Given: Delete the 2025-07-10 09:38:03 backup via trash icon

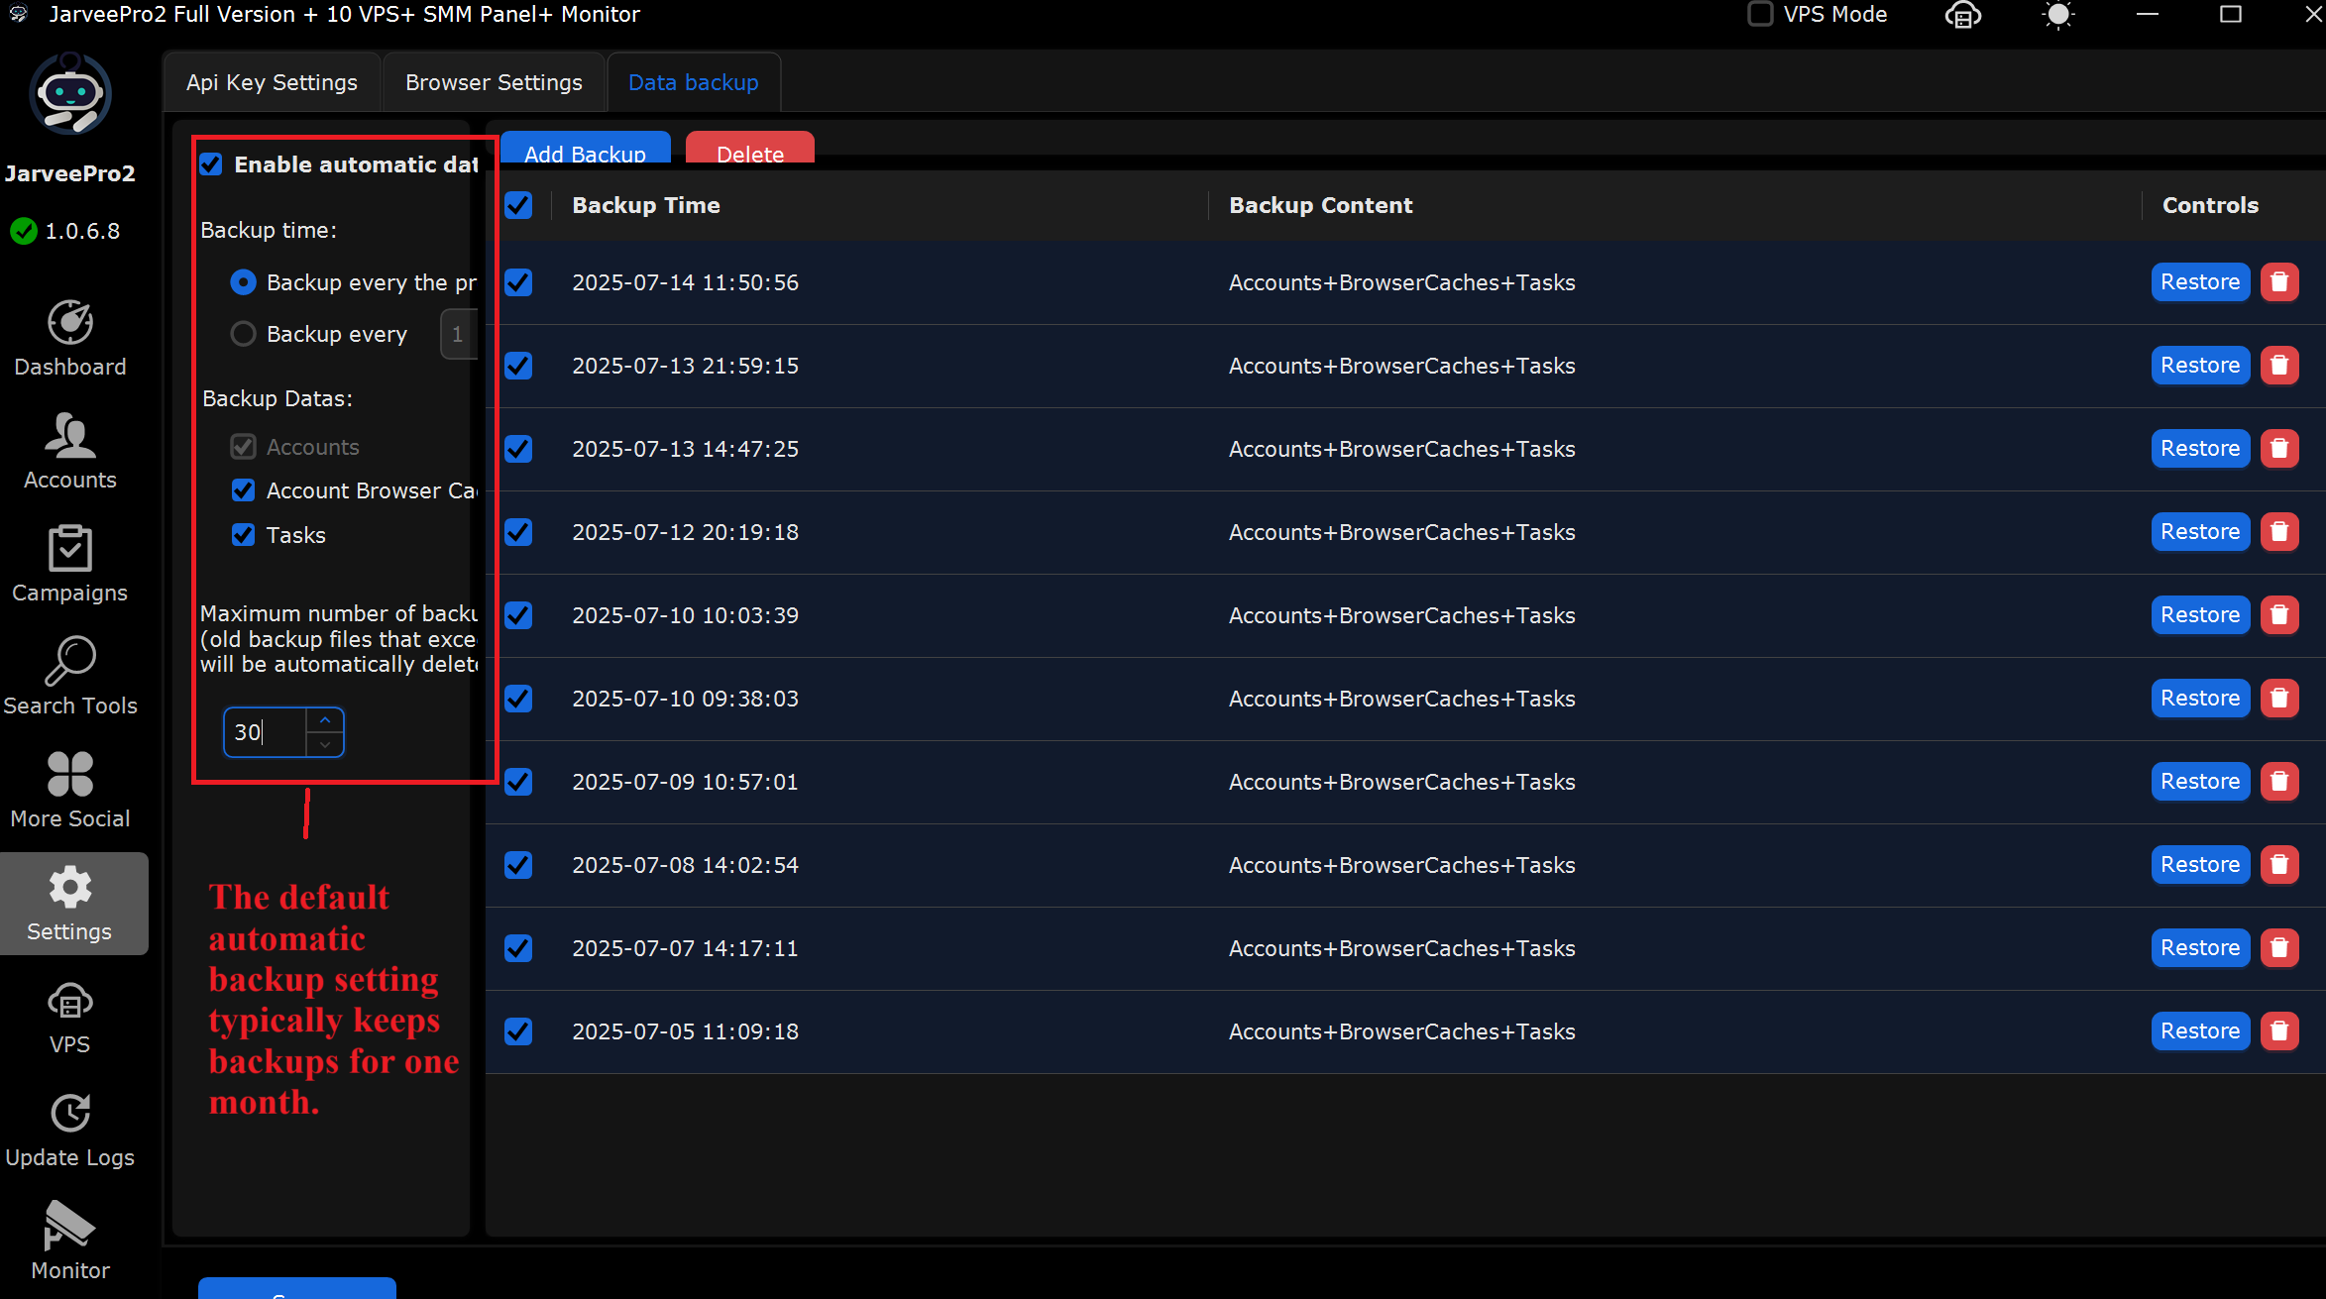Looking at the screenshot, I should [x=2279, y=699].
